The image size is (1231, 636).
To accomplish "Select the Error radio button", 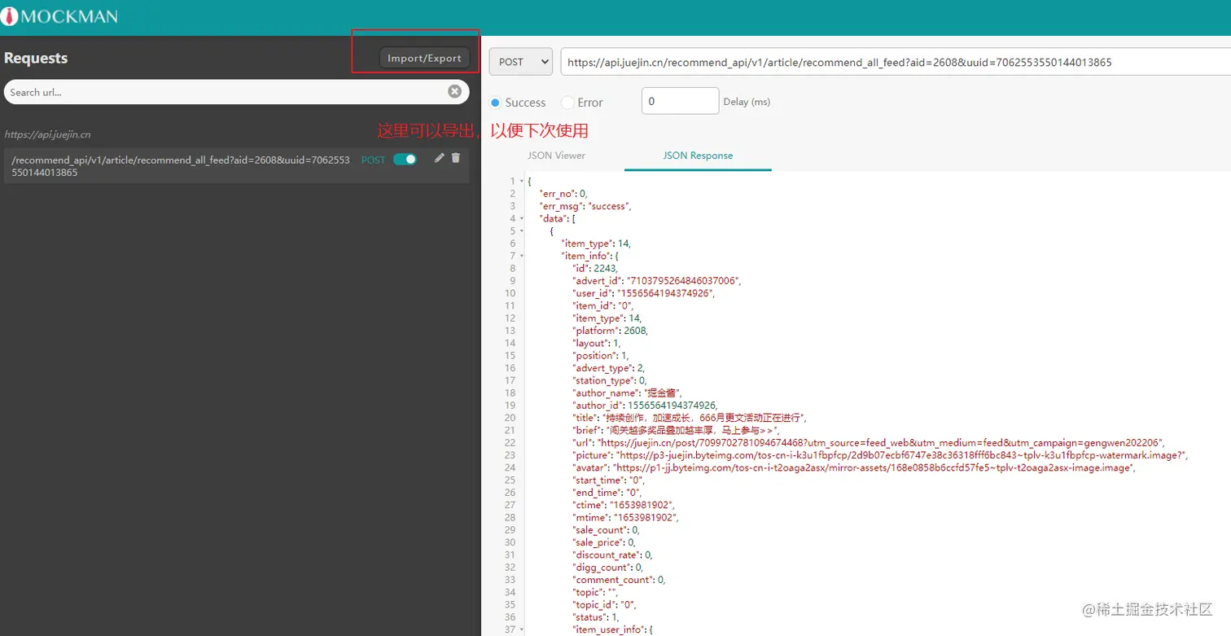I will point(567,103).
